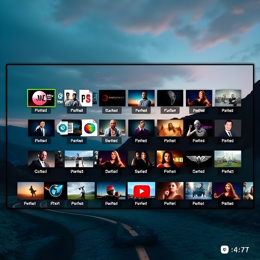The image size is (260, 260).
Task: Open the smiling woman on purple sparkle background
Action: (112, 159)
